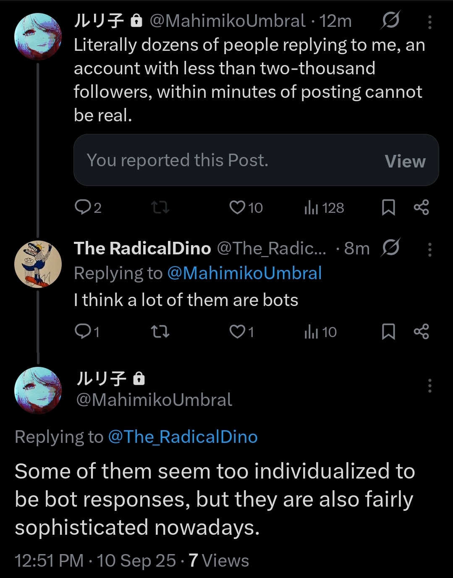View analytics showing 10 views on reply
Image resolution: width=453 pixels, height=578 pixels.
pyautogui.click(x=320, y=332)
